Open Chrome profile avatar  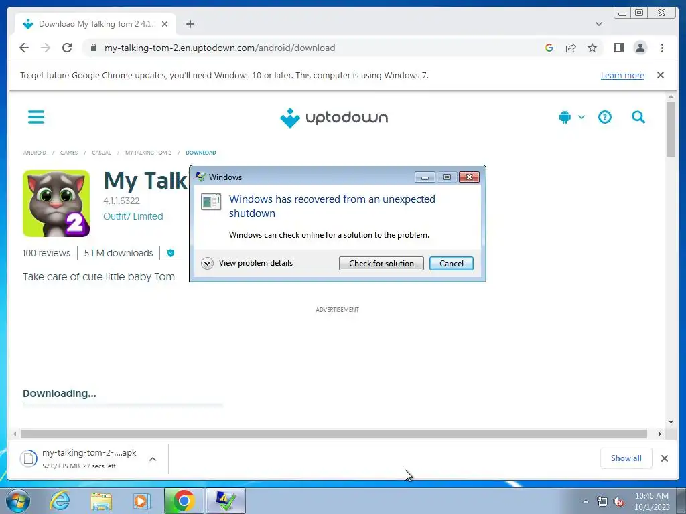[x=640, y=48]
